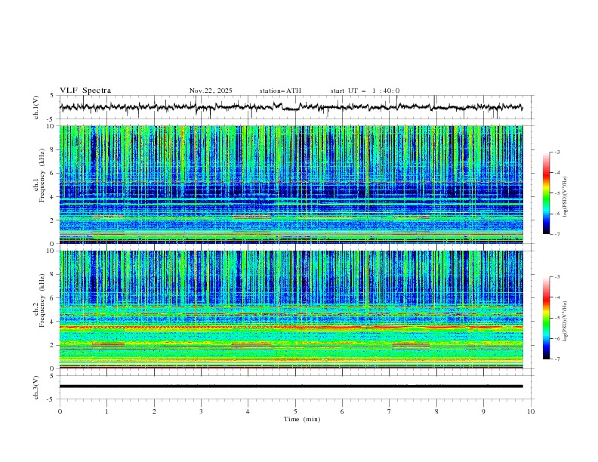
Task: Click the ch.2 spectrogram color scale bar
Action: pos(547,318)
